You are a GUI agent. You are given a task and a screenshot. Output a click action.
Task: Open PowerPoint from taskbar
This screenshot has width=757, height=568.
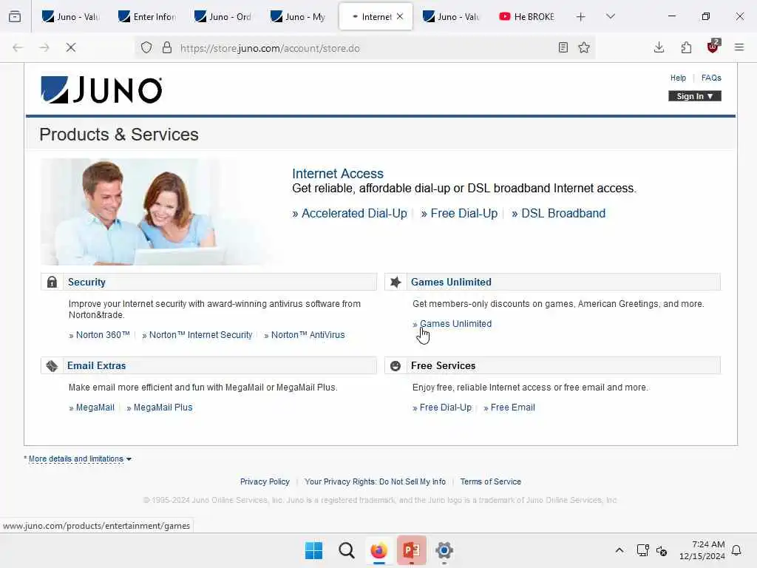coord(411,550)
